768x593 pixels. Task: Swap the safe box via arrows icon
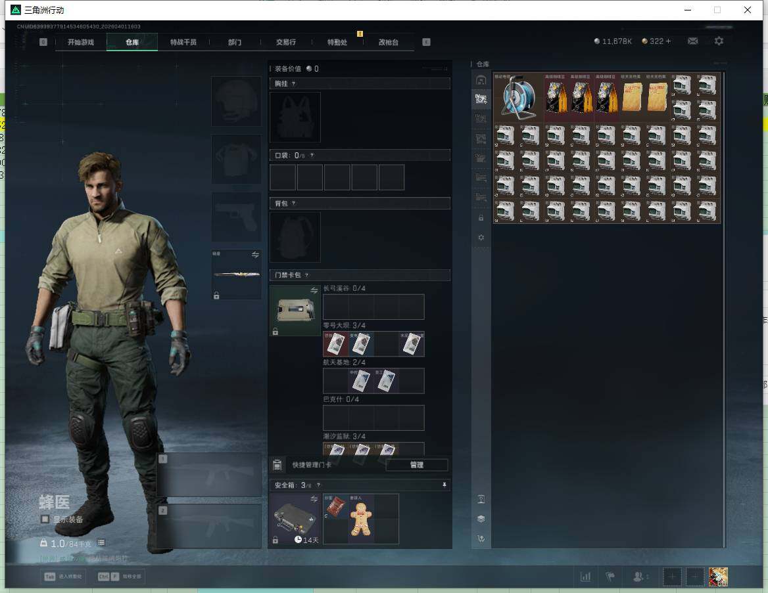click(314, 498)
